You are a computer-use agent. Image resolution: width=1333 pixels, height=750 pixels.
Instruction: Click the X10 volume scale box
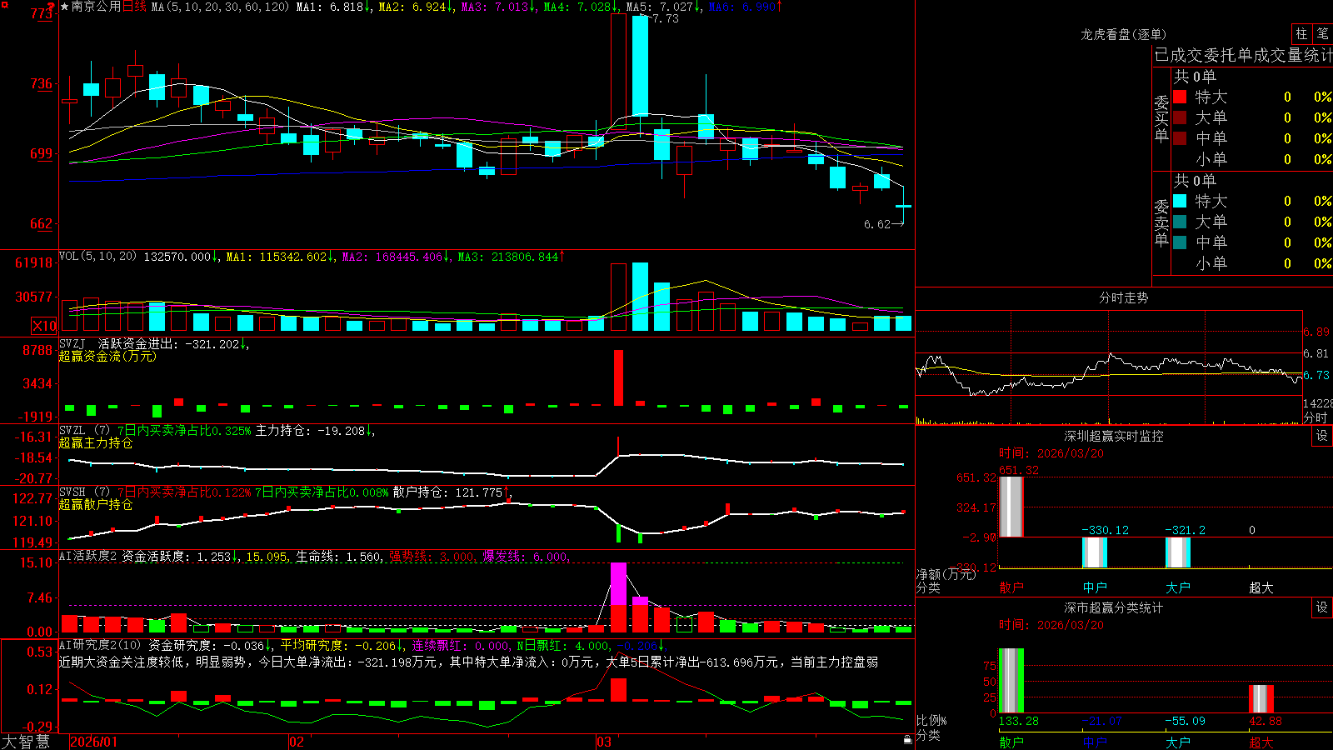[44, 326]
